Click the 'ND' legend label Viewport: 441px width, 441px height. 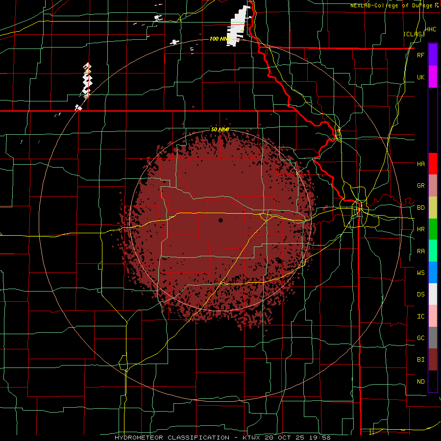(x=420, y=382)
